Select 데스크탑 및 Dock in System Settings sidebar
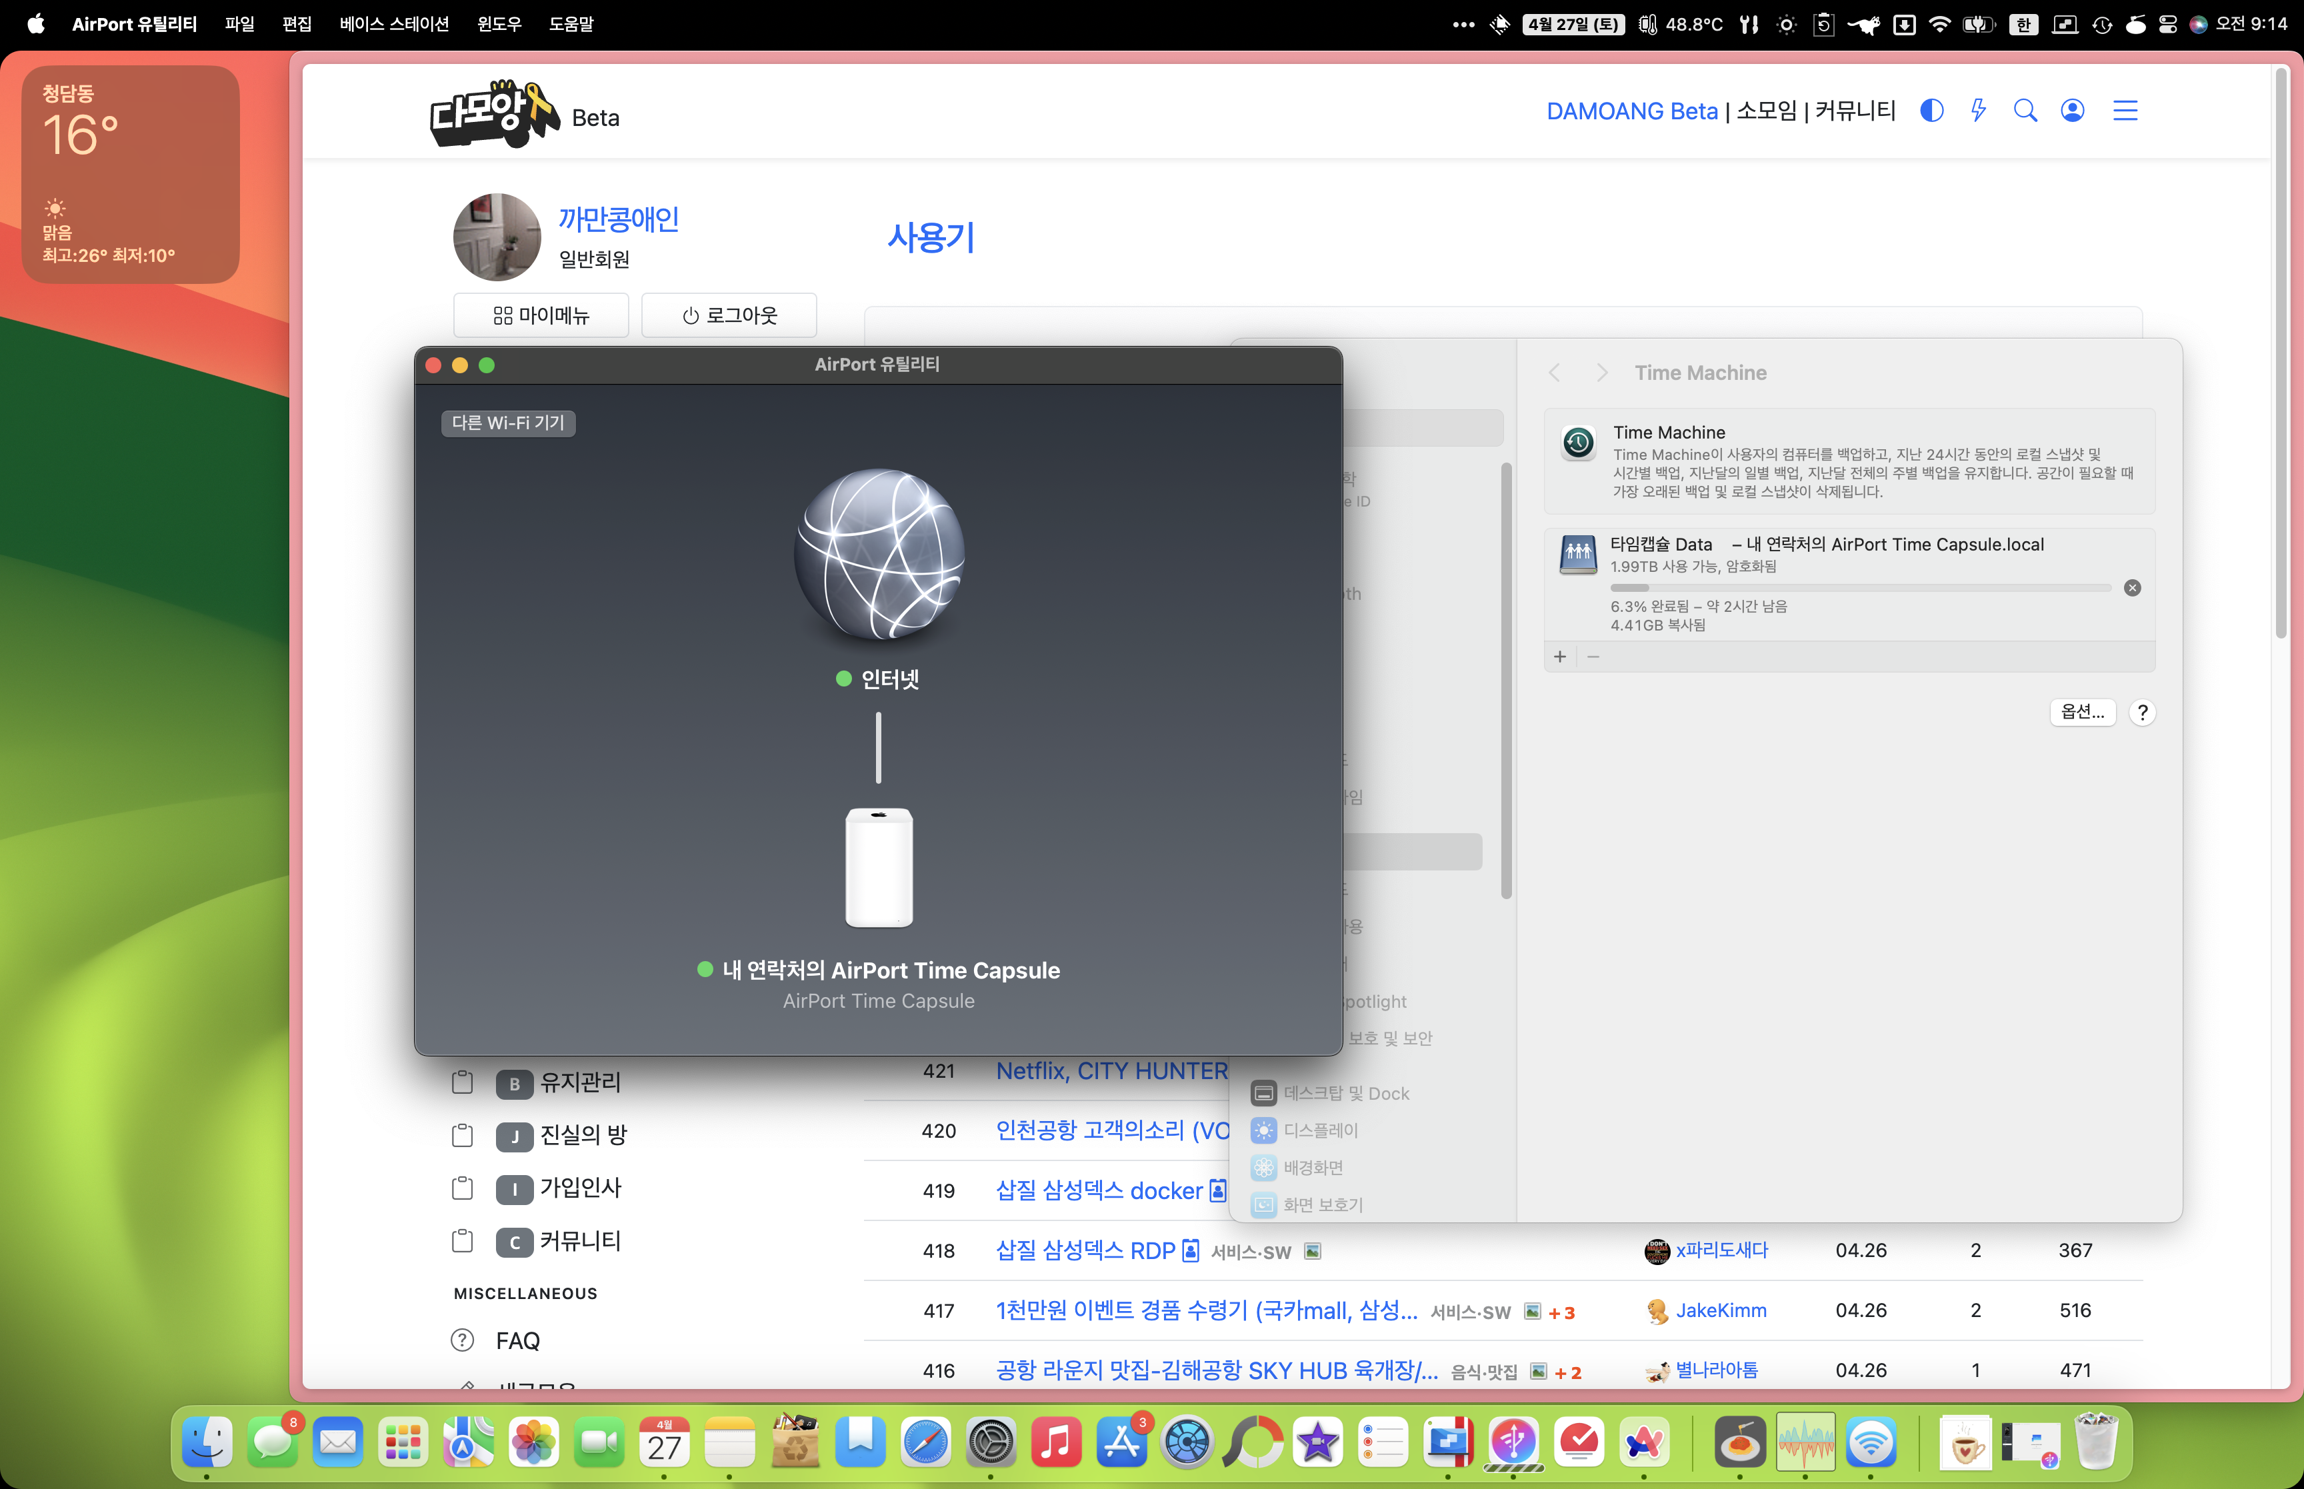 click(1331, 1094)
